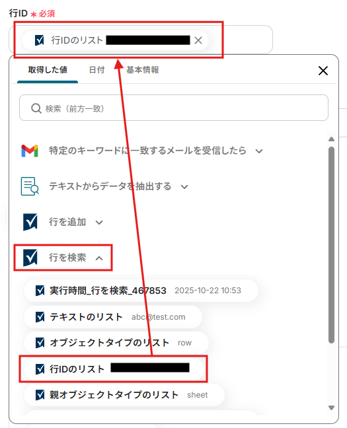347x428 pixels.
Task: Expand テキストからデータを抽出する section
Action: (184, 187)
